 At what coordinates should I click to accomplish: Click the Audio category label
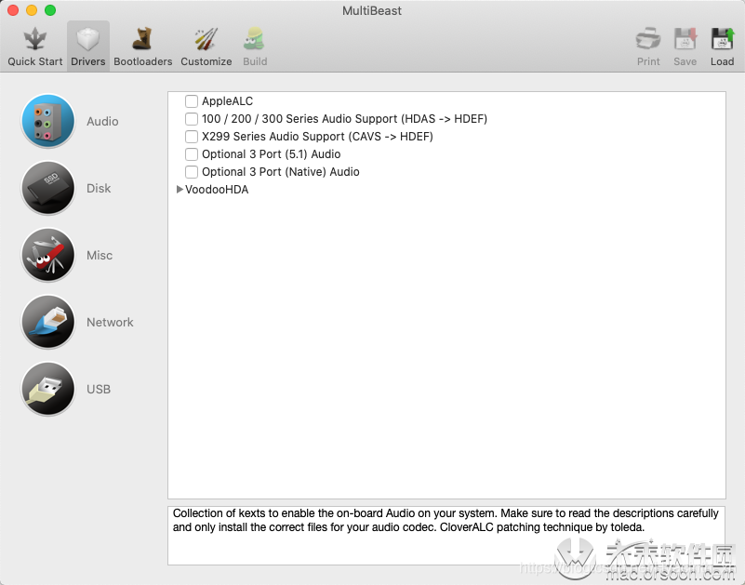(x=102, y=121)
